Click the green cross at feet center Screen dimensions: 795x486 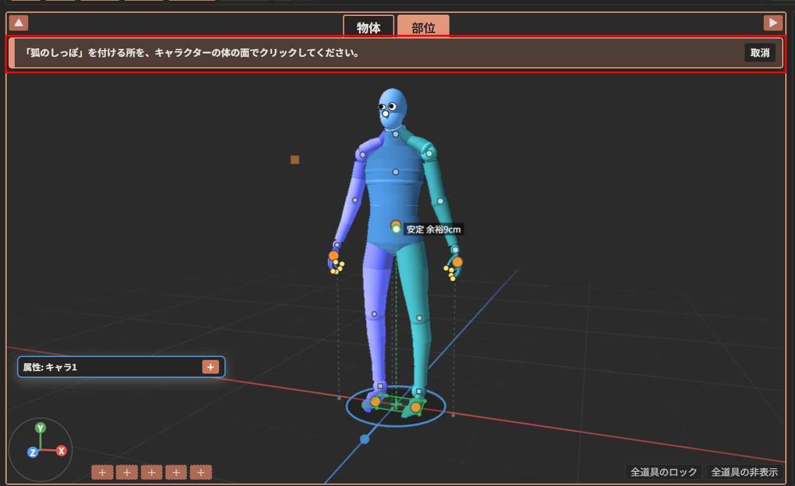pos(396,404)
